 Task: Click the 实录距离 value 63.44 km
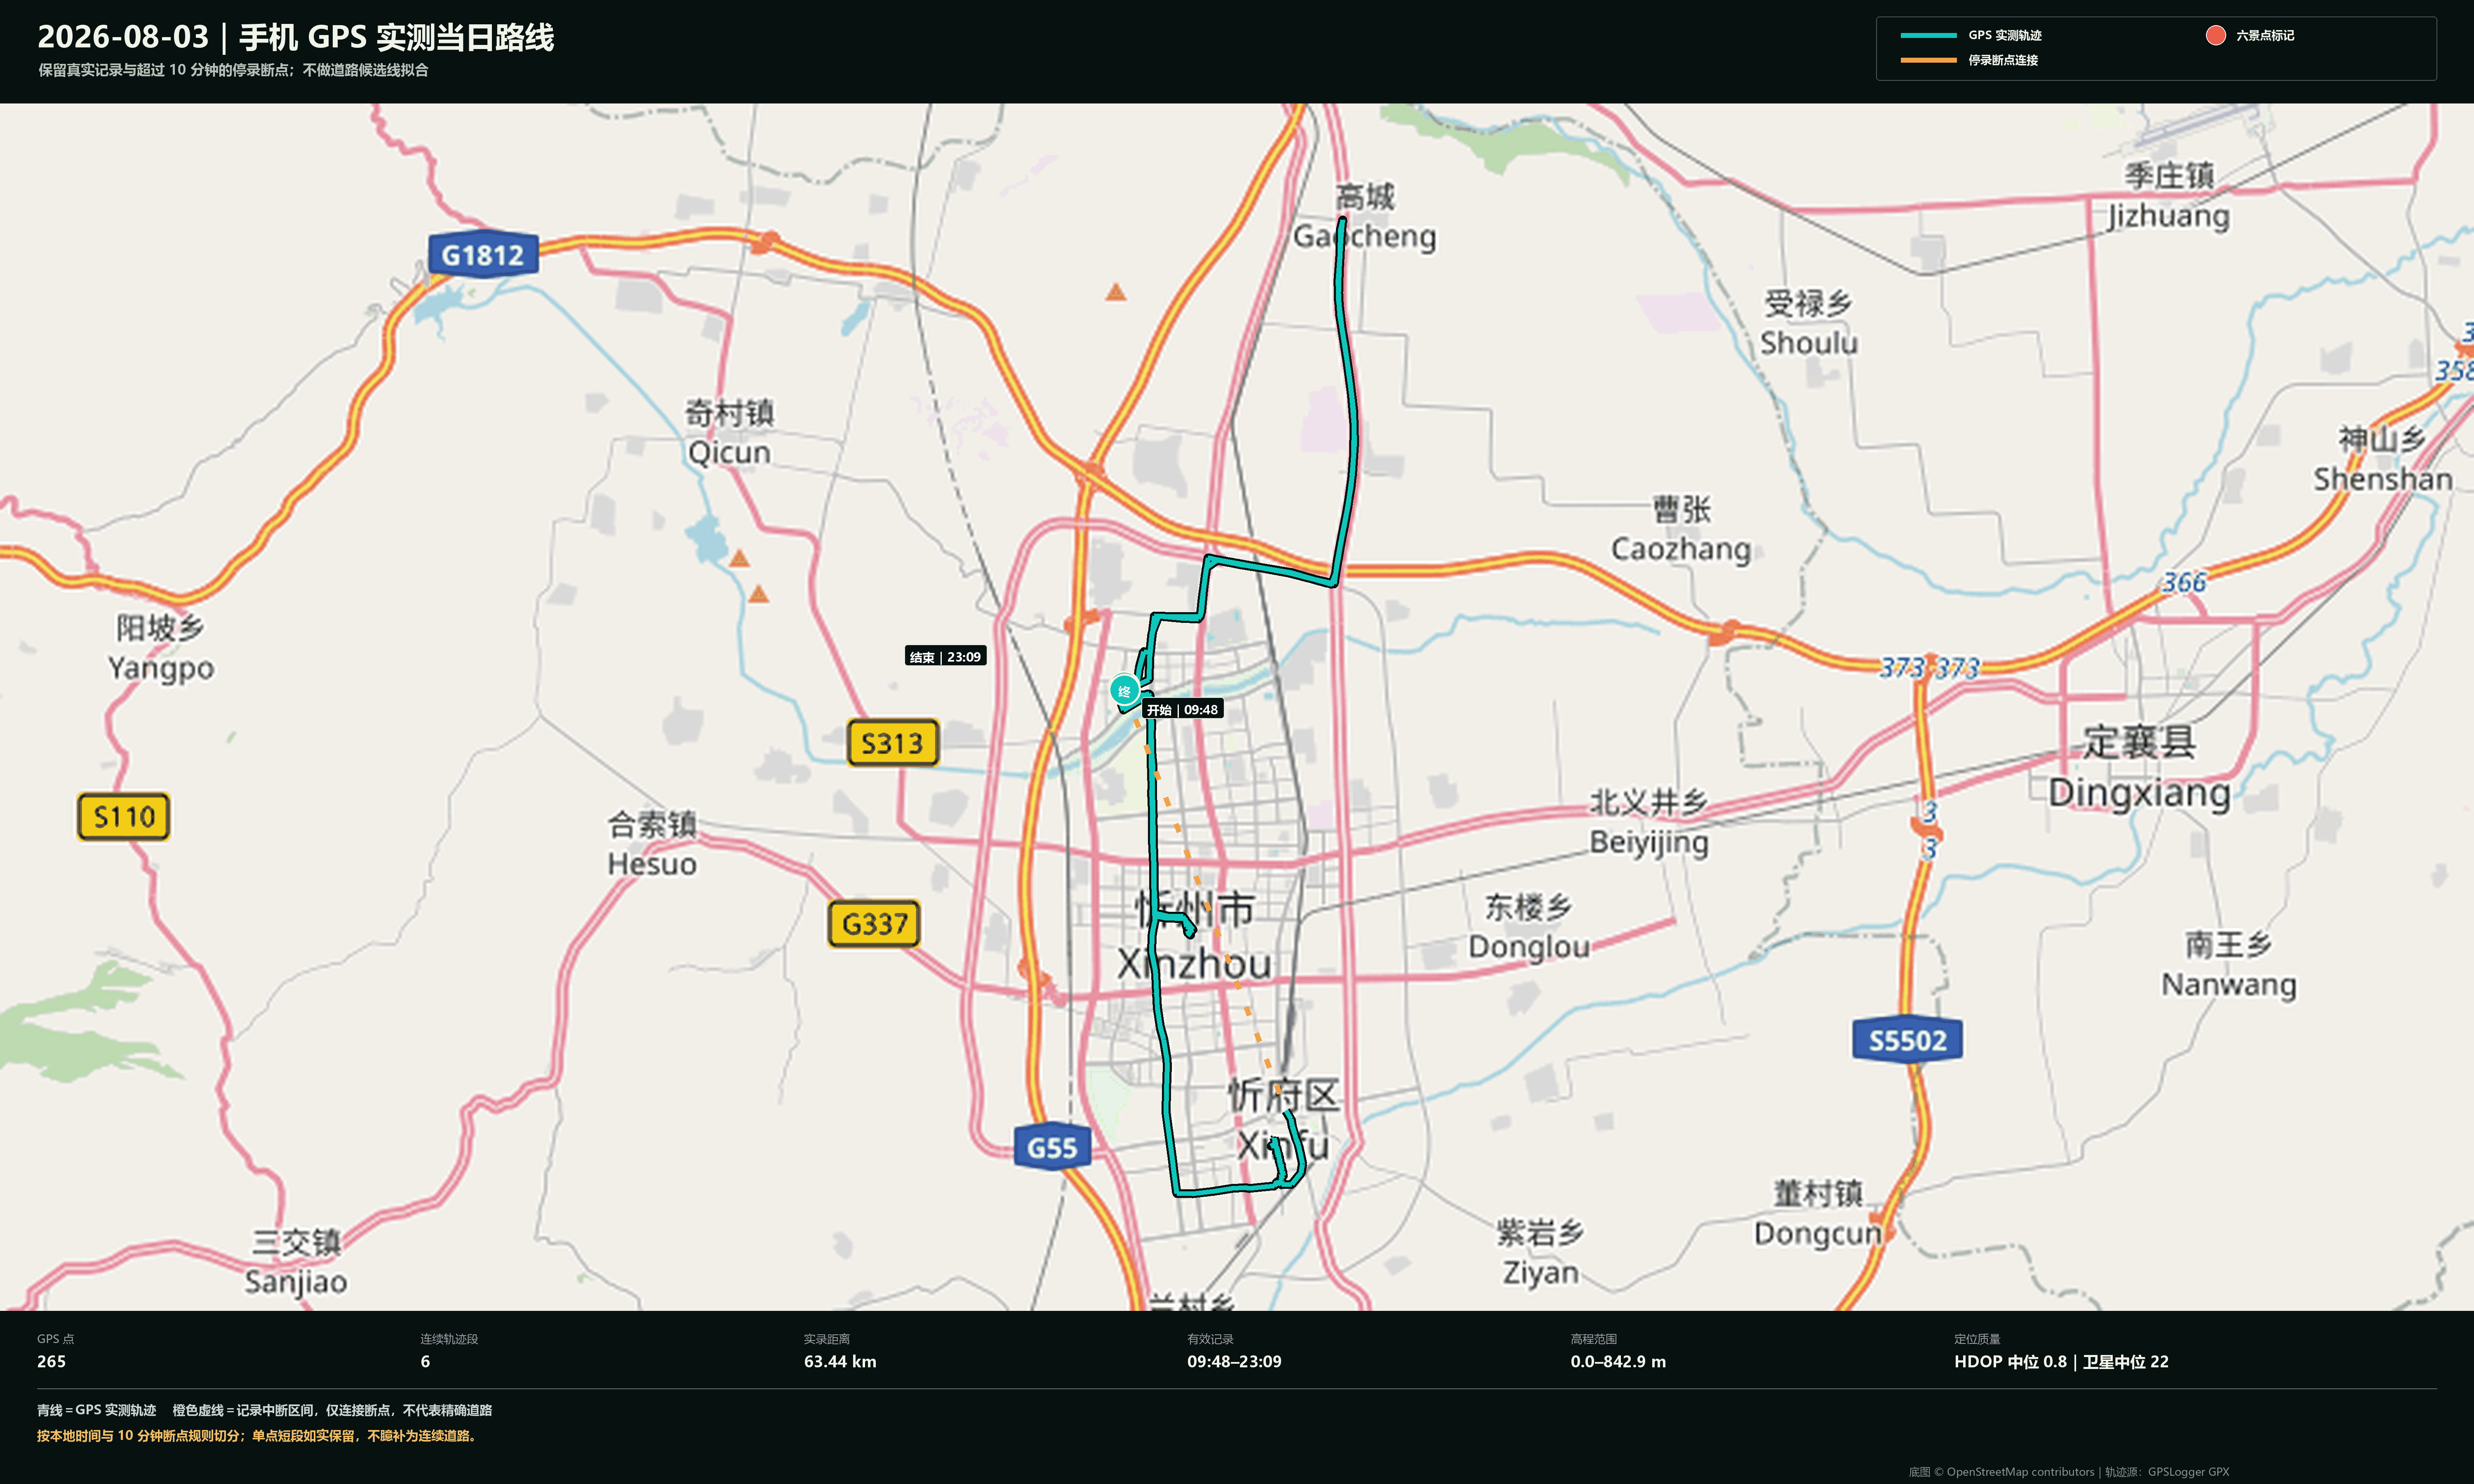(840, 1362)
